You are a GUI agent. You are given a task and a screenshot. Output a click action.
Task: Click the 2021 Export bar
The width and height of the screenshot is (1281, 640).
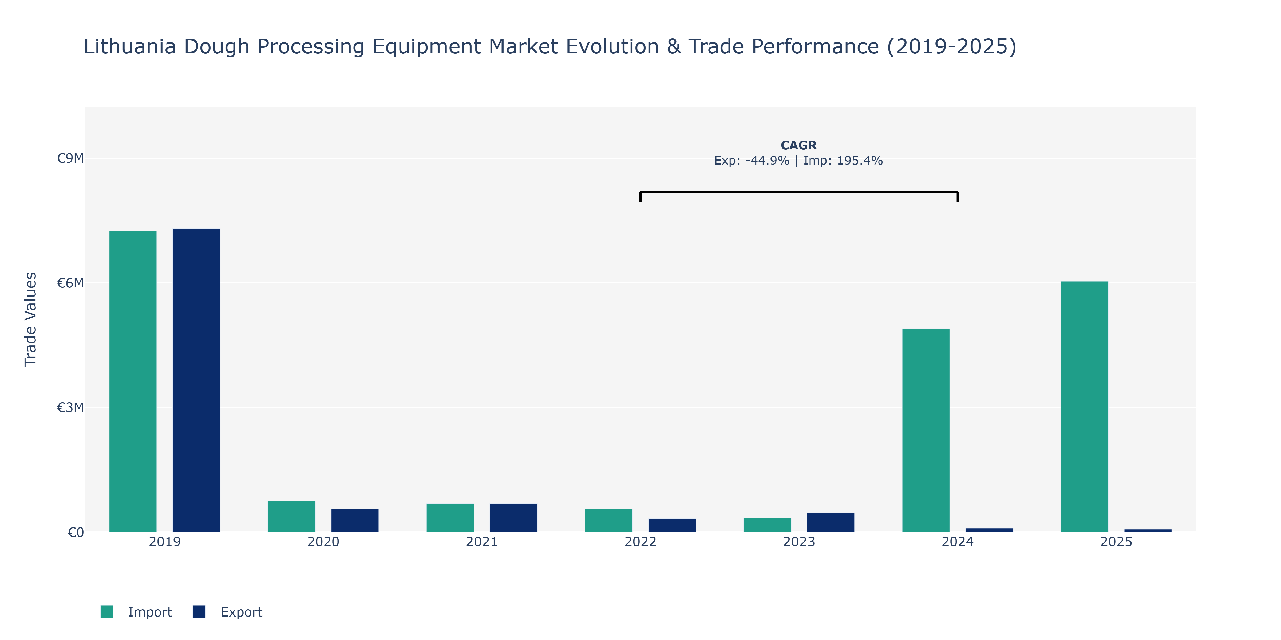coord(514,518)
